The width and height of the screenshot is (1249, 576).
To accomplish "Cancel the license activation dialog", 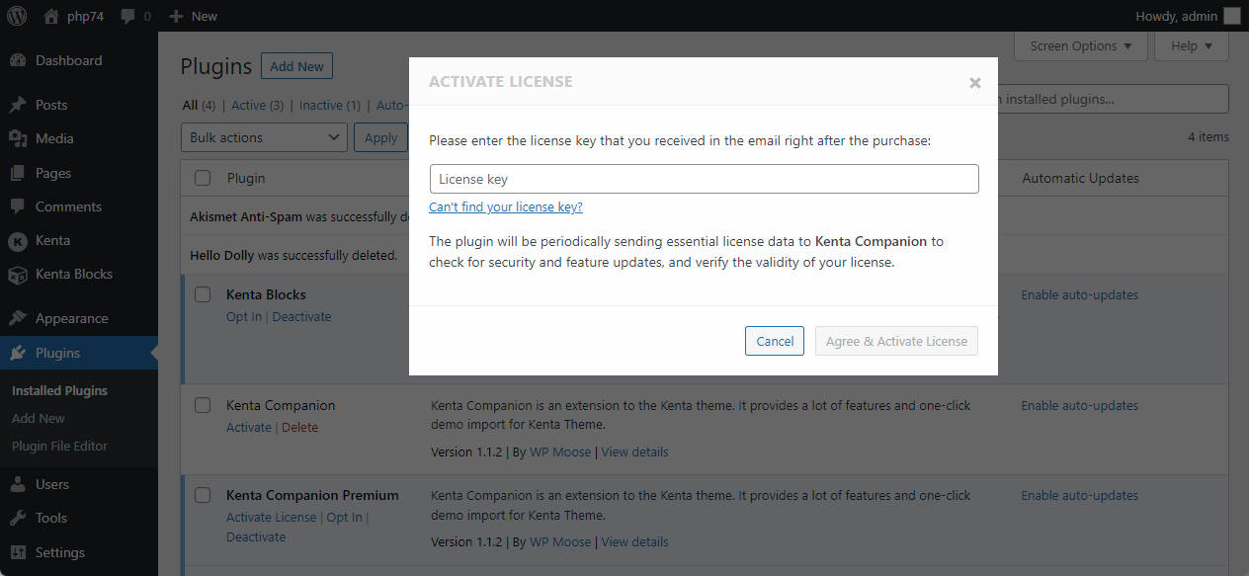I will [775, 341].
